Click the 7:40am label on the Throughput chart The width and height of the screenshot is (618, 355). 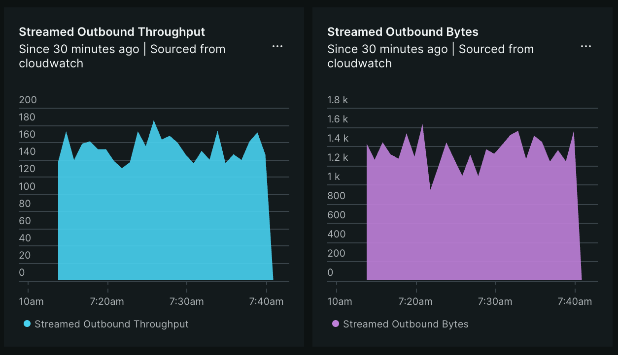(x=266, y=301)
